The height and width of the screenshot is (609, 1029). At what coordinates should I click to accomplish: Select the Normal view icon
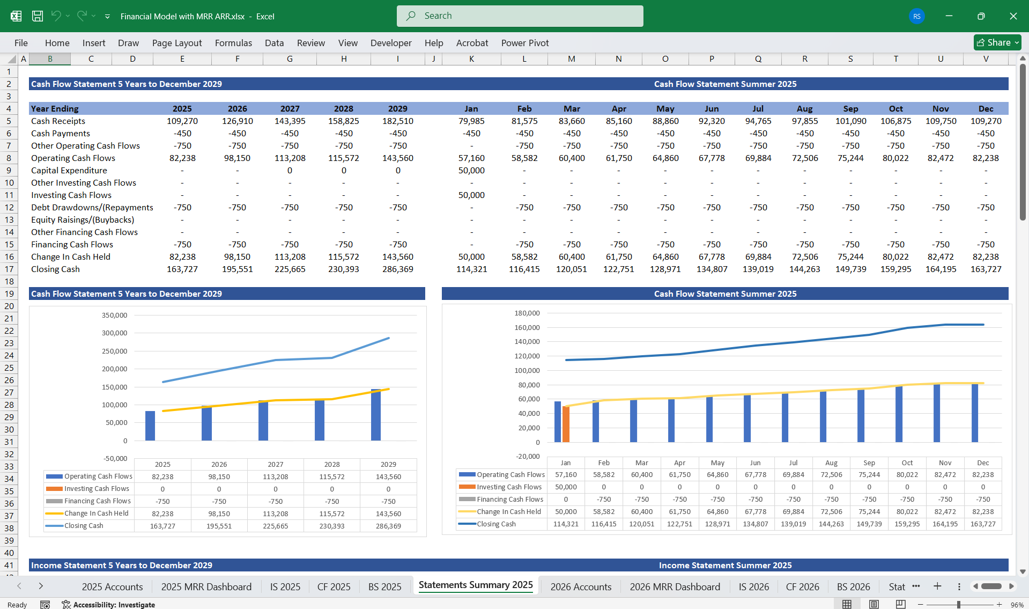click(848, 604)
